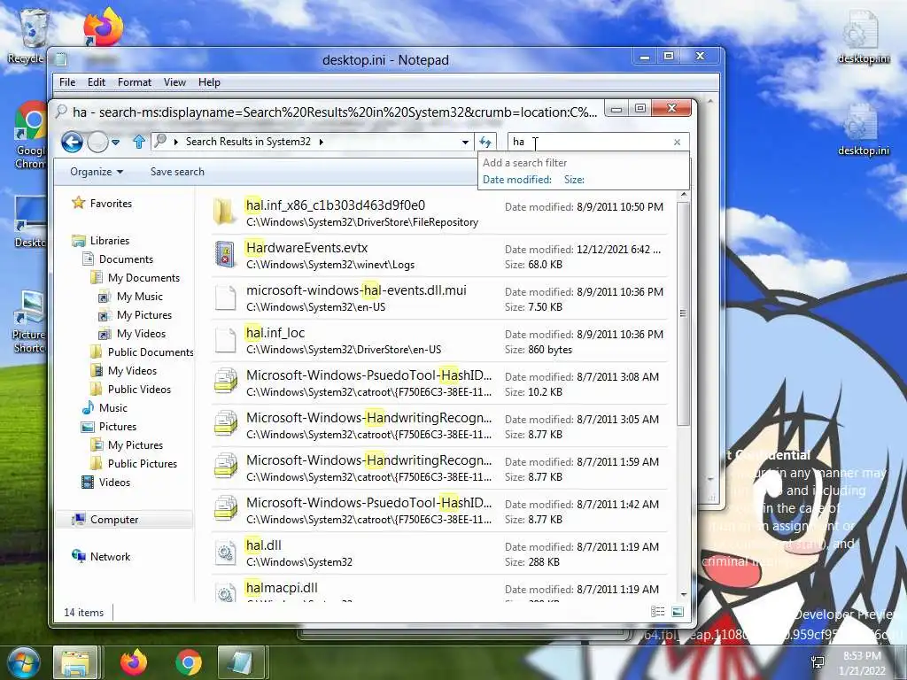Click the results scrollbar down arrow
The height and width of the screenshot is (680, 907).
683,594
